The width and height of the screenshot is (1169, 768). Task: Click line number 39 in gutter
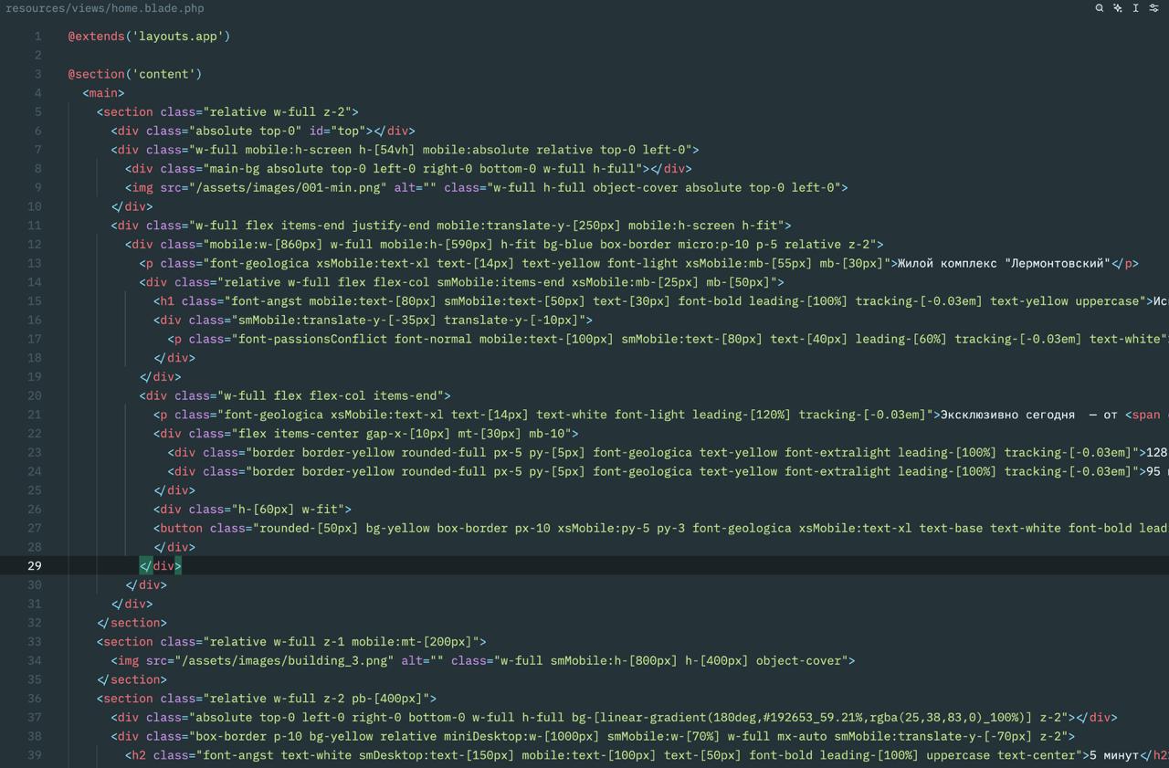(35, 755)
